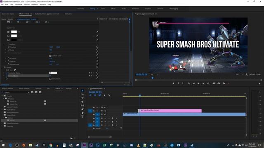Image resolution: width=264 pixels, height=148 pixels.
Task: Click the Shadow black color swatch
Action: (14, 40)
